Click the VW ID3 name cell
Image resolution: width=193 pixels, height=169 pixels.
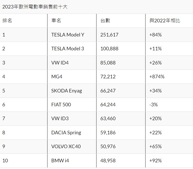[x=60, y=118]
